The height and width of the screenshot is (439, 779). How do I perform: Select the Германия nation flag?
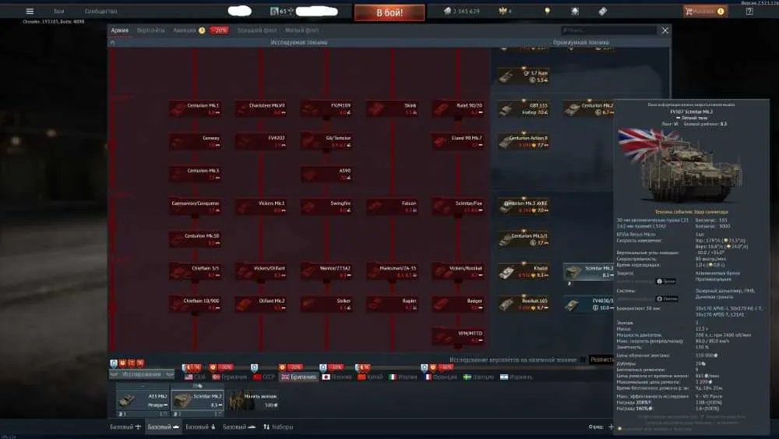point(229,377)
